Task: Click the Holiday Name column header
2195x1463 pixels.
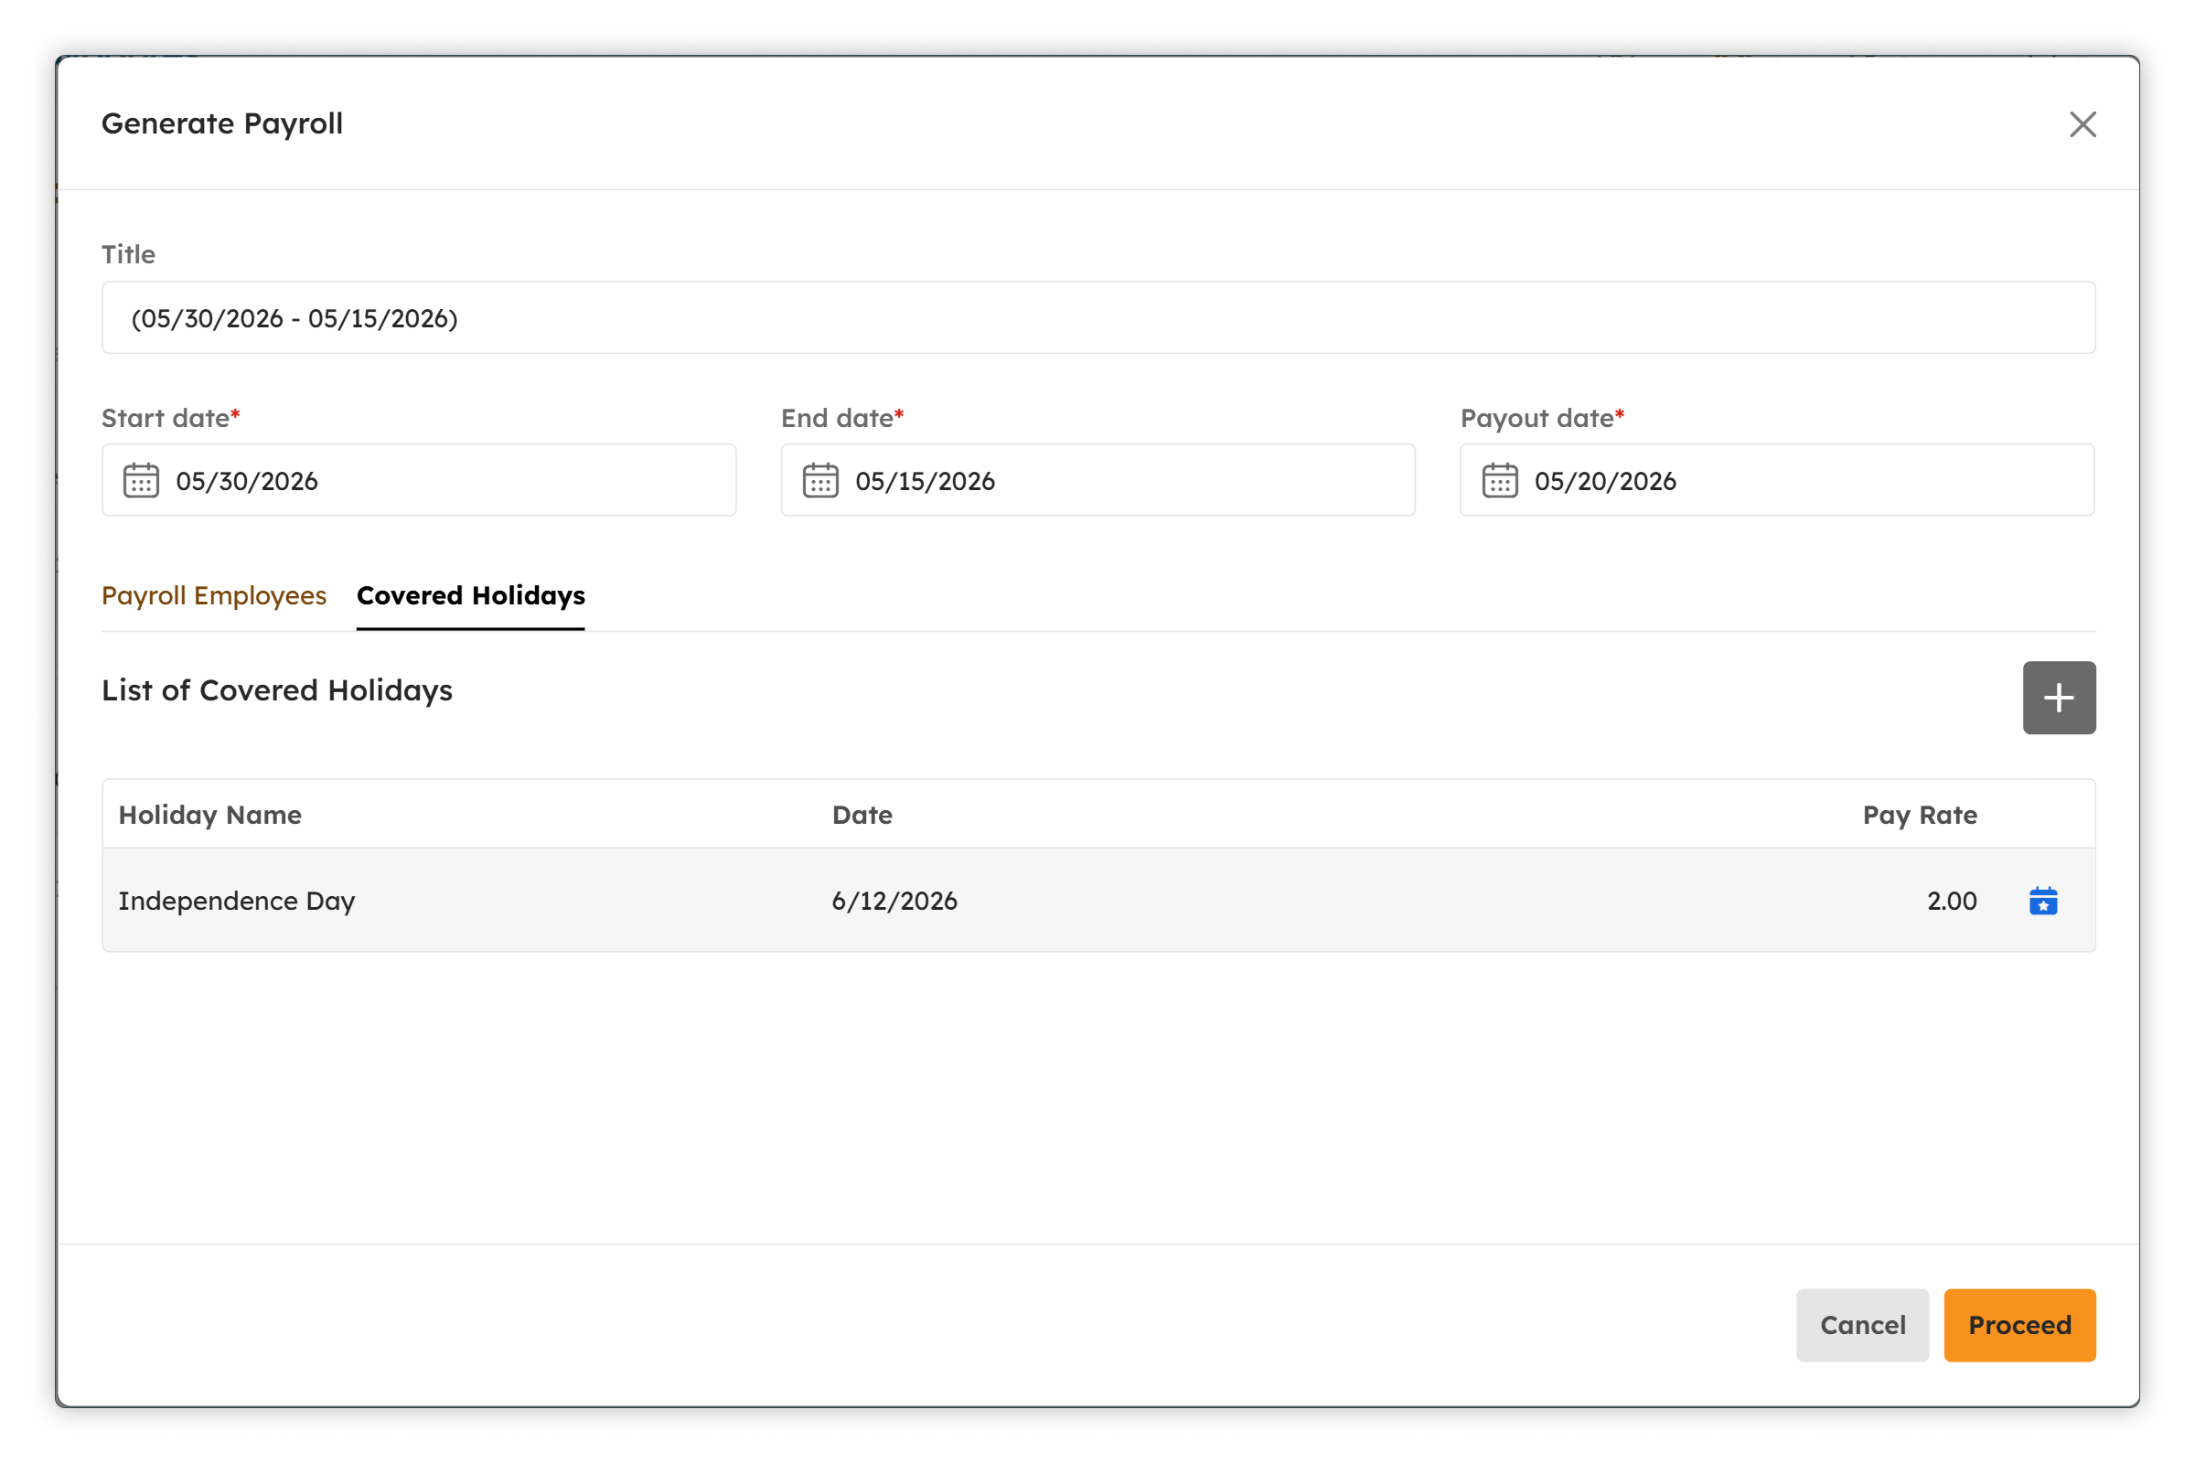Action: [x=210, y=815]
